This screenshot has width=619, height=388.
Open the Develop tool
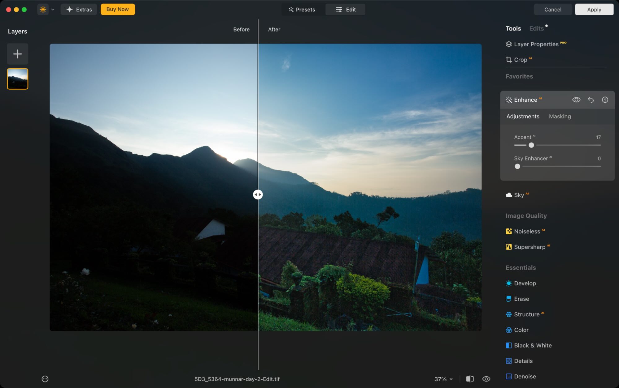[525, 283]
